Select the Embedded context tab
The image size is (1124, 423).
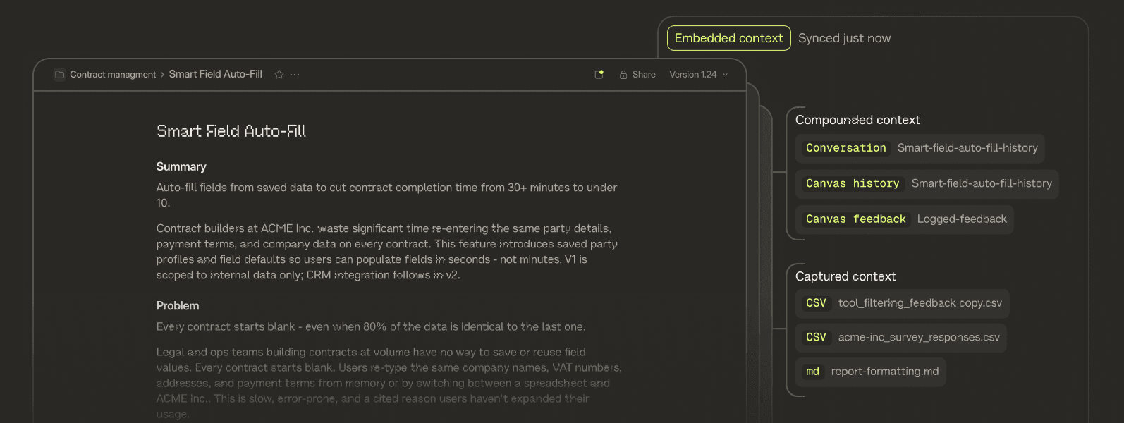(x=728, y=38)
